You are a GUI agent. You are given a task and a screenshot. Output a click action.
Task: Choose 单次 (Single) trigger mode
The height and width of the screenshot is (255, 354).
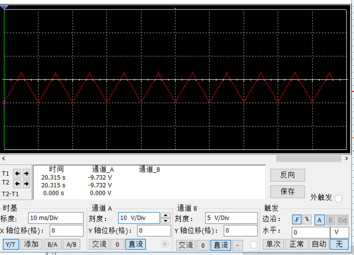pyautogui.click(x=273, y=244)
